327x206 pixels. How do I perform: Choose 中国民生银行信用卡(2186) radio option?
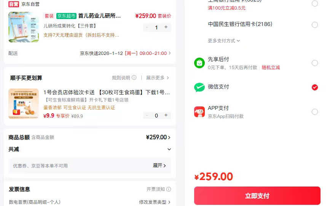pyautogui.click(x=314, y=25)
